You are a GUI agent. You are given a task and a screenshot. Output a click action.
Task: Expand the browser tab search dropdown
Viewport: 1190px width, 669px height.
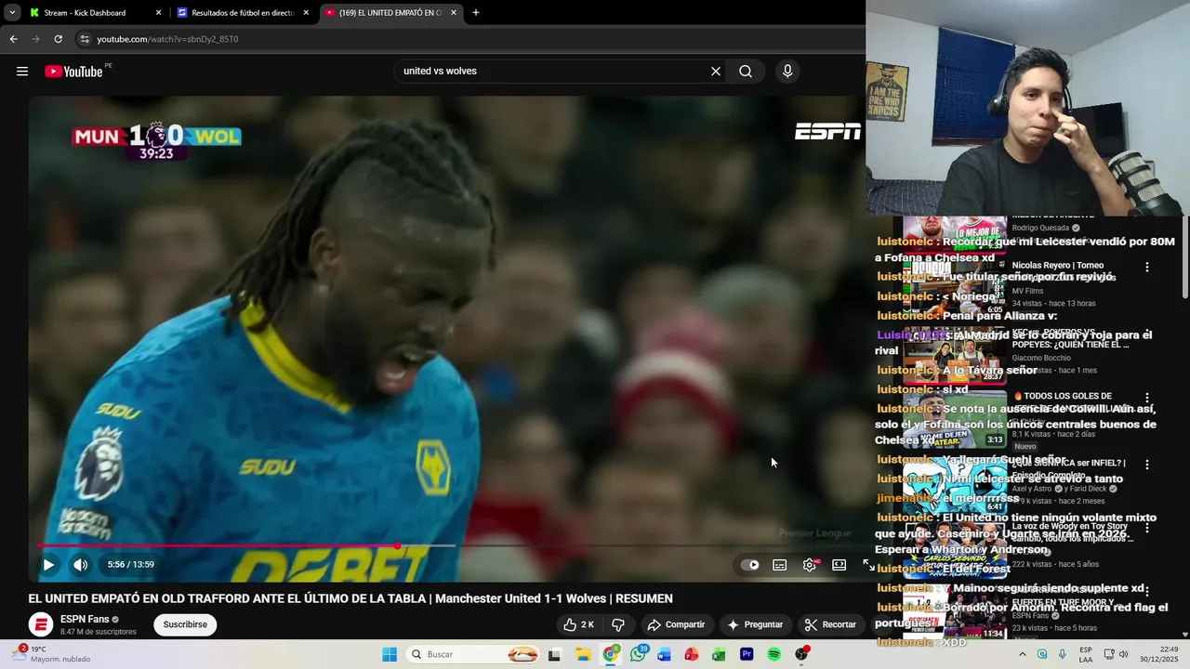tap(12, 13)
